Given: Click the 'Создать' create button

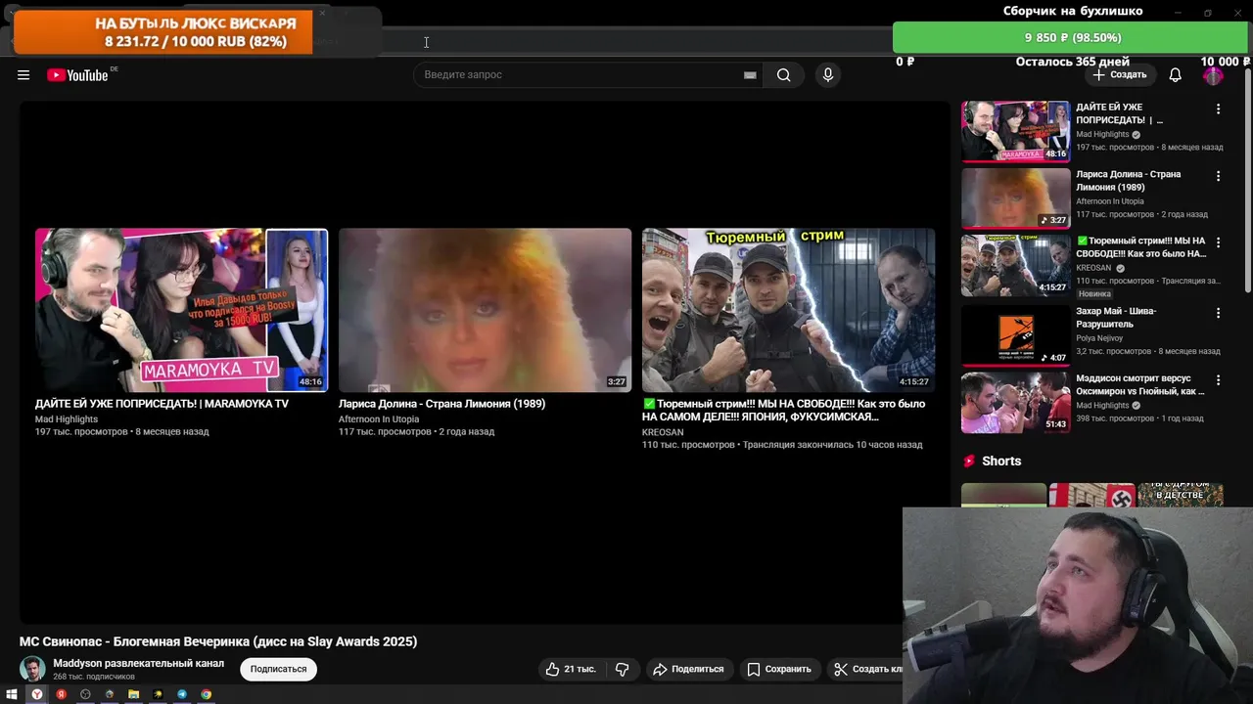Looking at the screenshot, I should point(1120,75).
